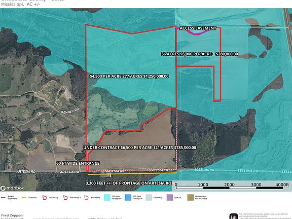Click the 4000ft mark on the scale bar
Image resolution: width=292 pixels, height=219 pixels.
pos(282,185)
